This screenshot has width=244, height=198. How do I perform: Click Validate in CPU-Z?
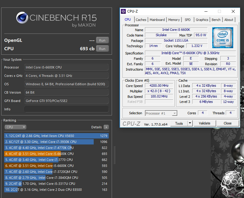coord(204,123)
